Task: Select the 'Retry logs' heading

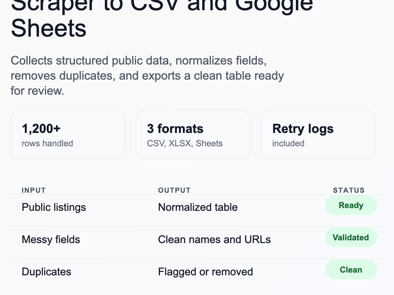Action: coord(303,129)
